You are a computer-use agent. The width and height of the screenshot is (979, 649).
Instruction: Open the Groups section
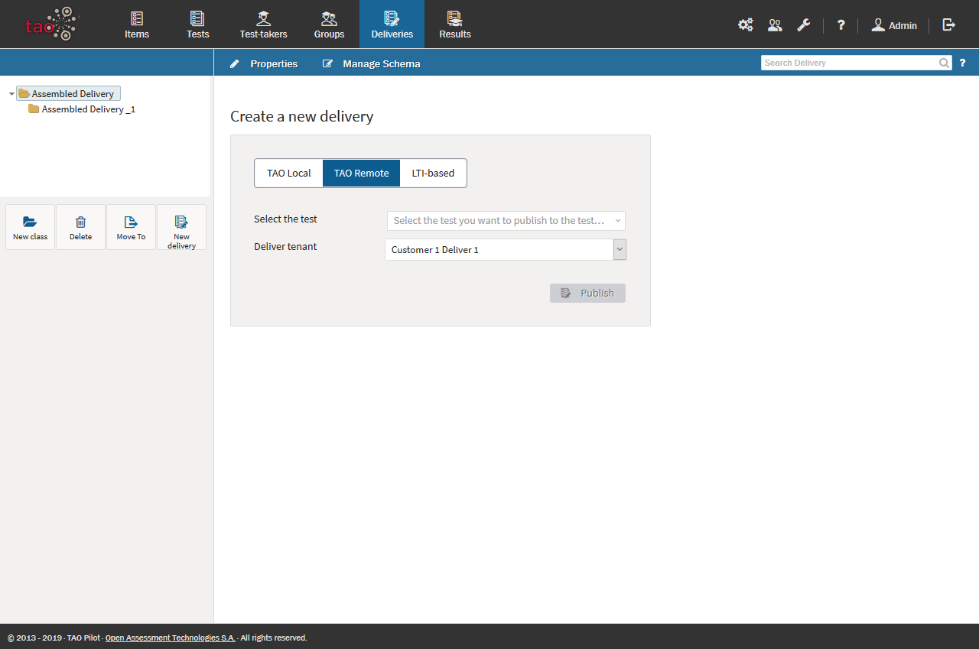[329, 24]
